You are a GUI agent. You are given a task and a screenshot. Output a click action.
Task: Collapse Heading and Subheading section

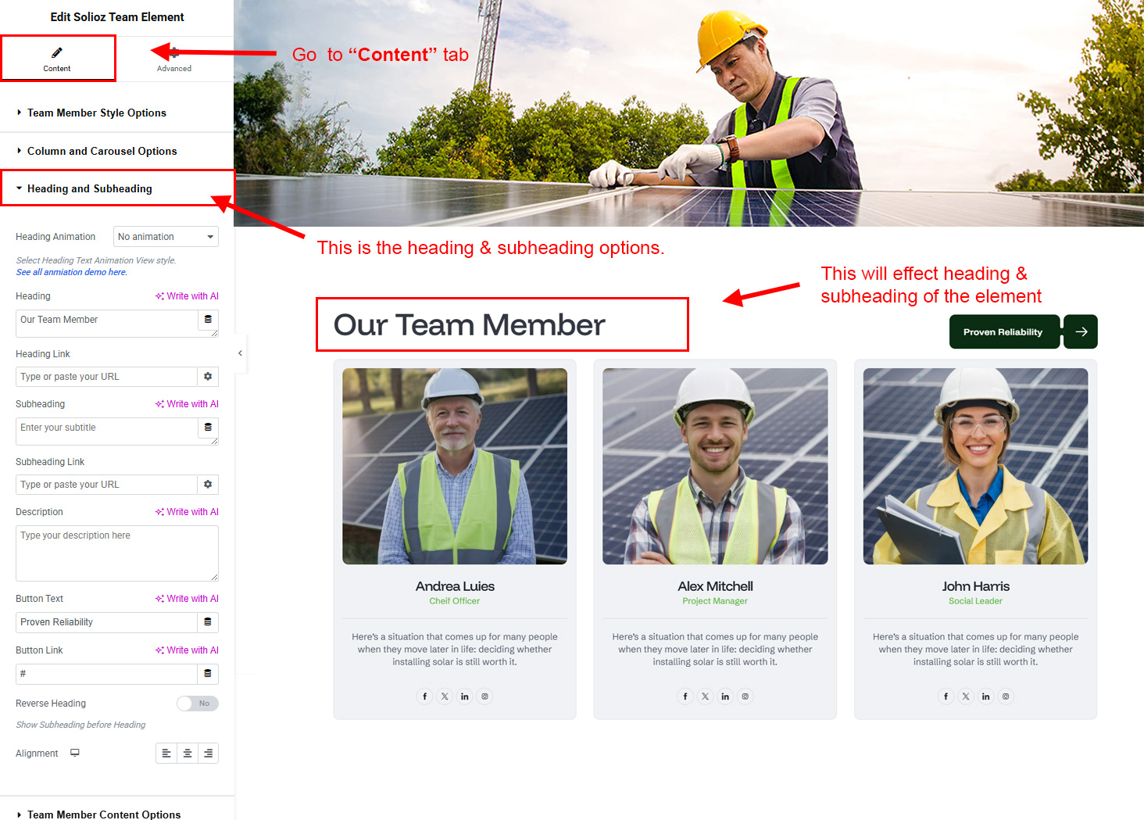(x=90, y=189)
